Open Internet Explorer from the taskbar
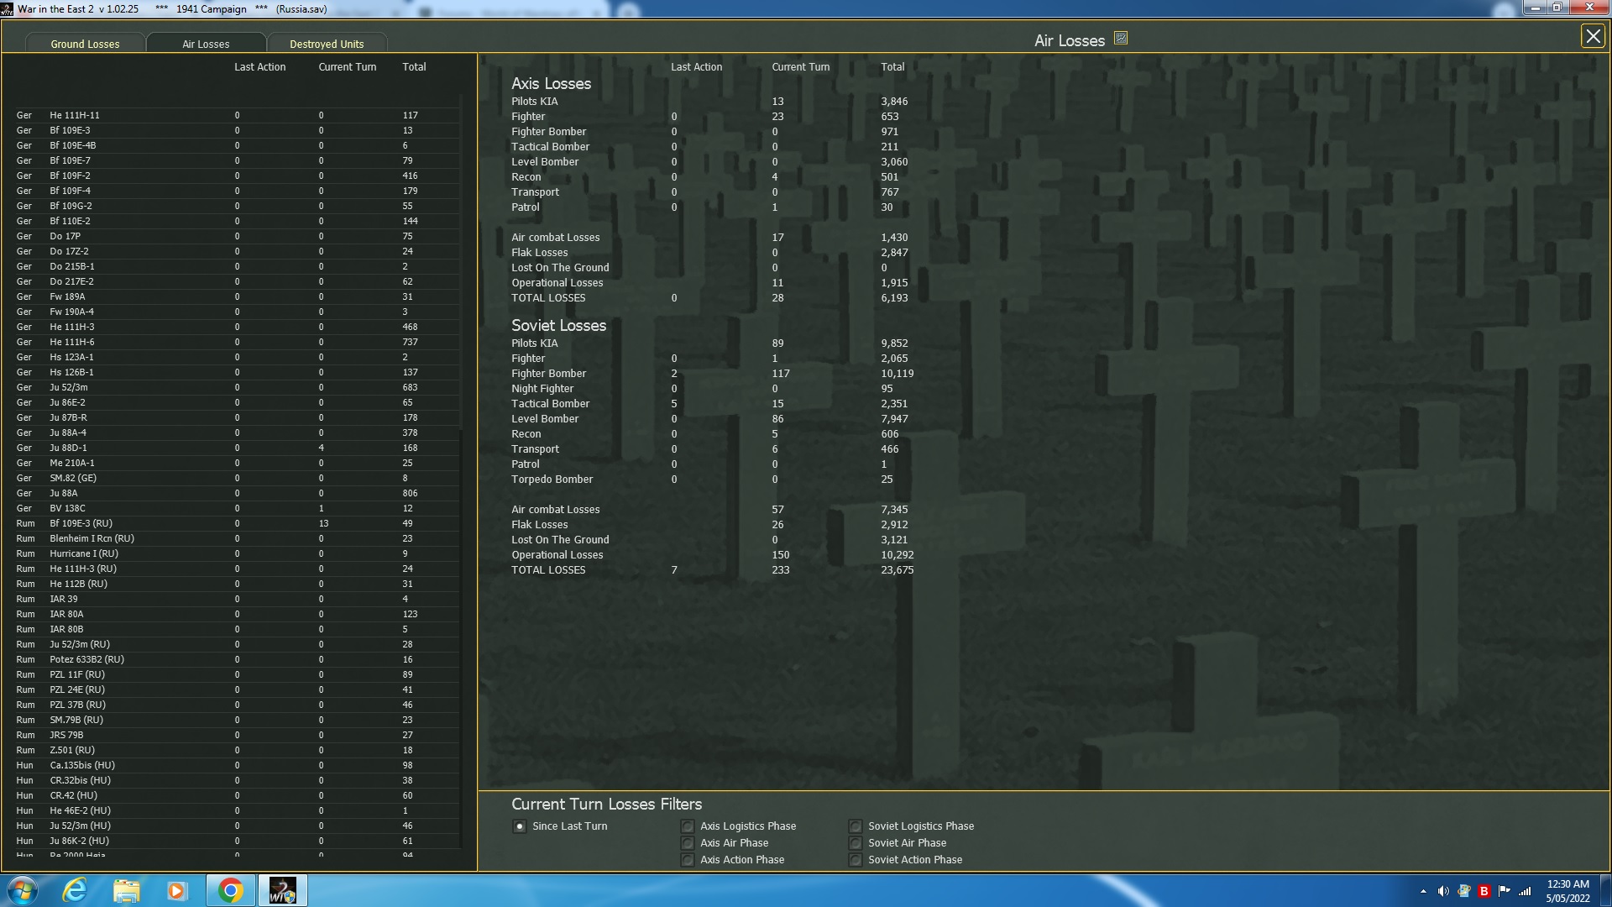1612x907 pixels. (x=75, y=890)
